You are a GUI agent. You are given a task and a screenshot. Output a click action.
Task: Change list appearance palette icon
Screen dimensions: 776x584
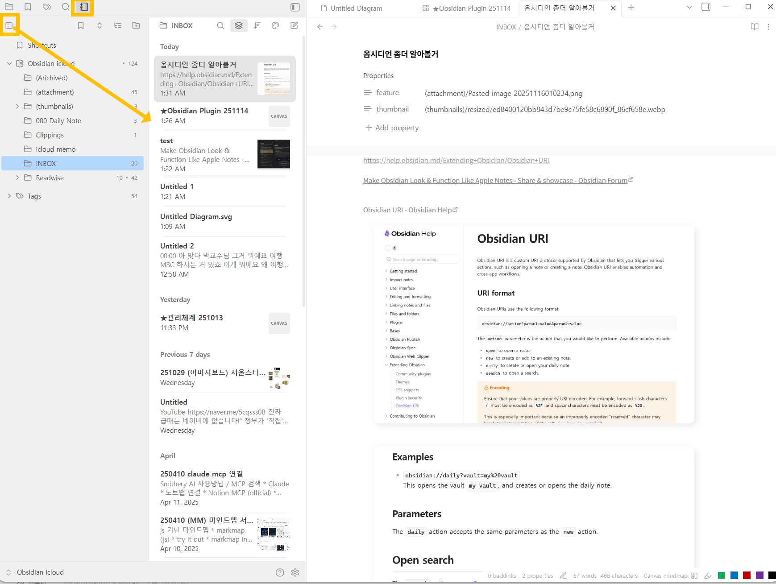click(x=275, y=25)
